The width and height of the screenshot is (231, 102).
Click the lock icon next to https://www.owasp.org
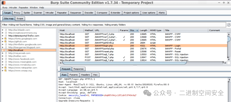pos(6,71)
